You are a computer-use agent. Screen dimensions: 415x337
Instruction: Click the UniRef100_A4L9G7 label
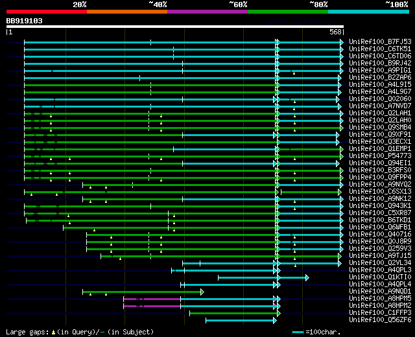click(380, 92)
